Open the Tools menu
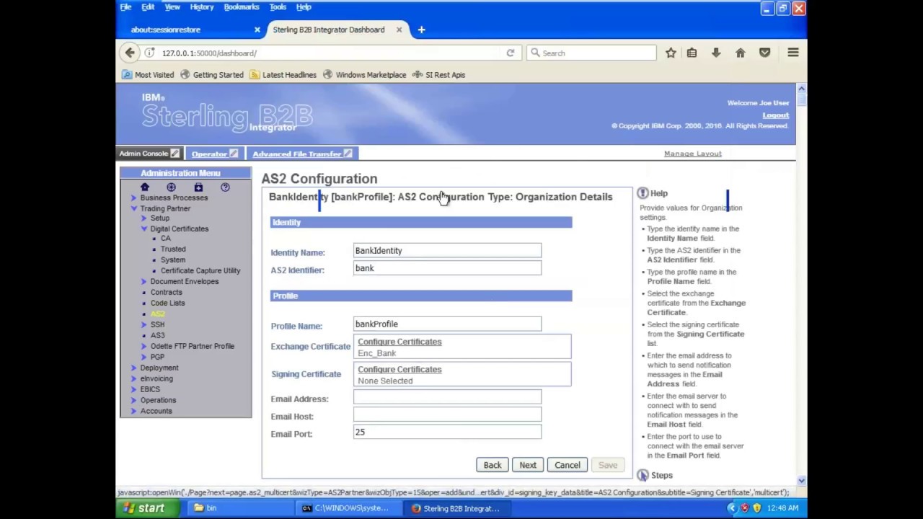This screenshot has height=519, width=923. 278,6
